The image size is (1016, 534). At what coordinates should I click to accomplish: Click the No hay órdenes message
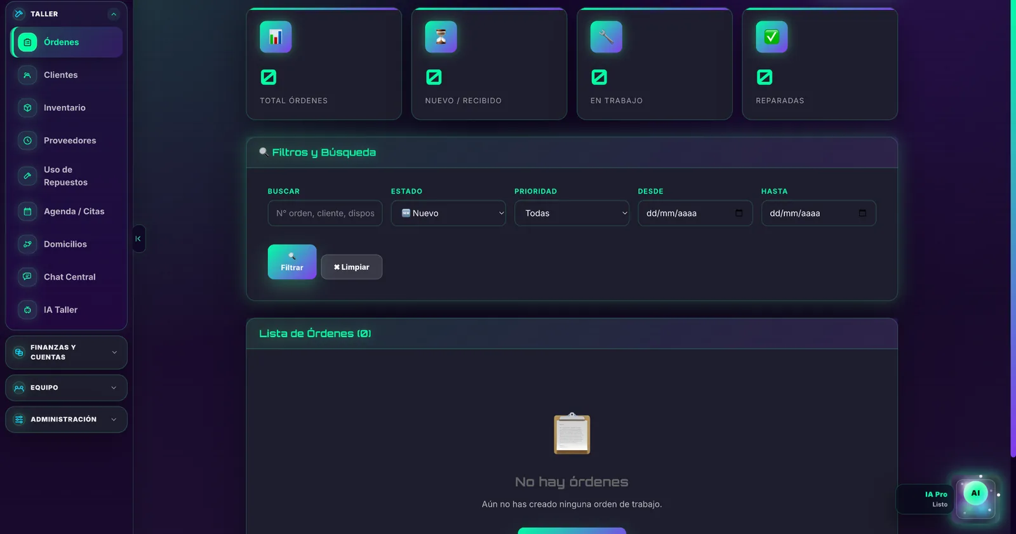click(571, 482)
